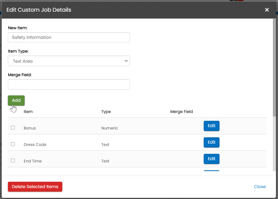The width and height of the screenshot is (278, 199).
Task: Edit the Bonus item
Action: [211, 126]
